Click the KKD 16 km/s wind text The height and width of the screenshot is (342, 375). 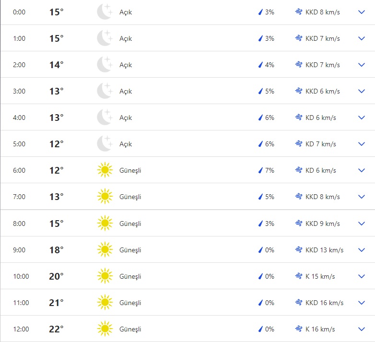click(x=324, y=303)
